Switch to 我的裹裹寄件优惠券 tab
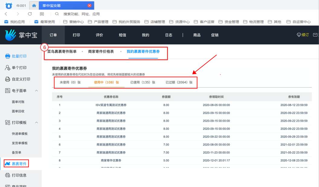This screenshot has width=319, height=187. point(143,51)
